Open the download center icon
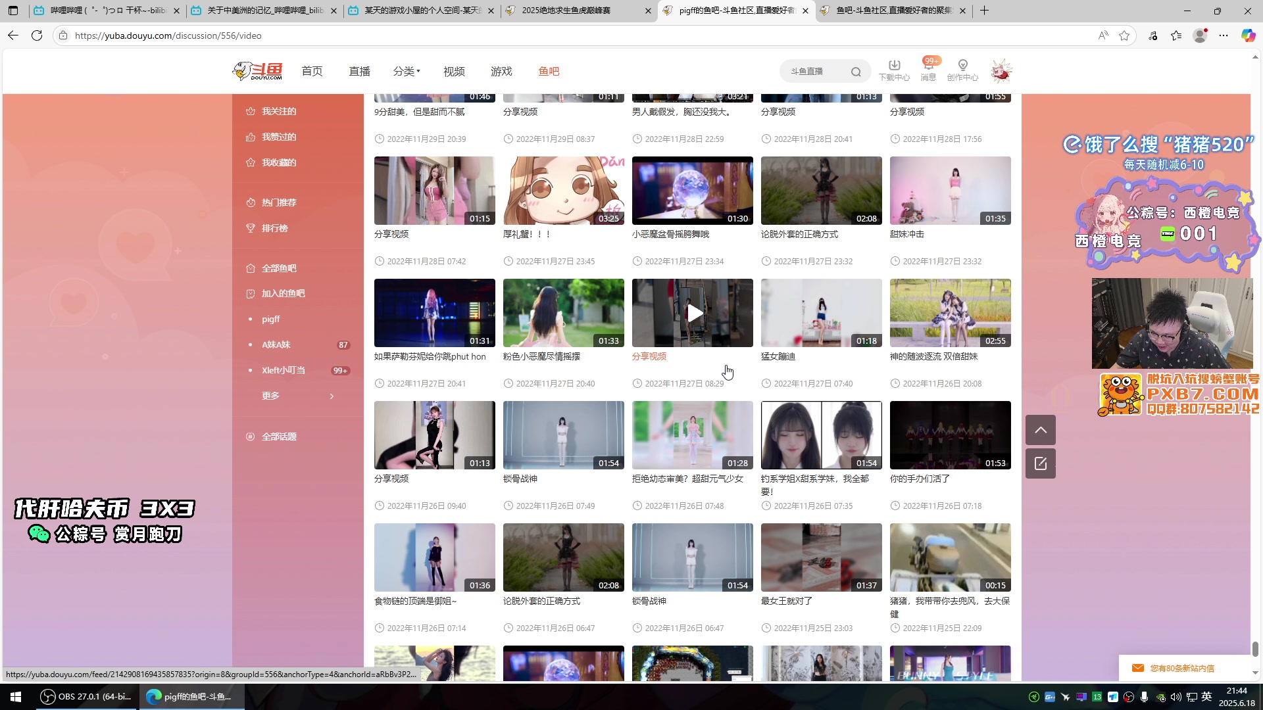This screenshot has height=710, width=1263. point(894,70)
